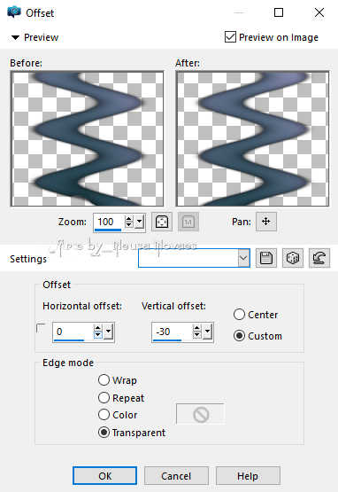
Task: Save the current settings as a preset
Action: 266,258
